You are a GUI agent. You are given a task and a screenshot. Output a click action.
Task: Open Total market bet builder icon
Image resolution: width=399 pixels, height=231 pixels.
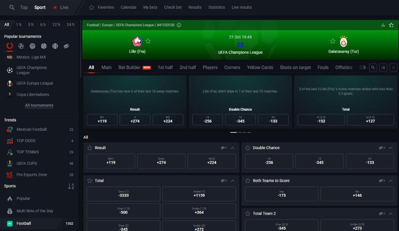click(x=224, y=181)
